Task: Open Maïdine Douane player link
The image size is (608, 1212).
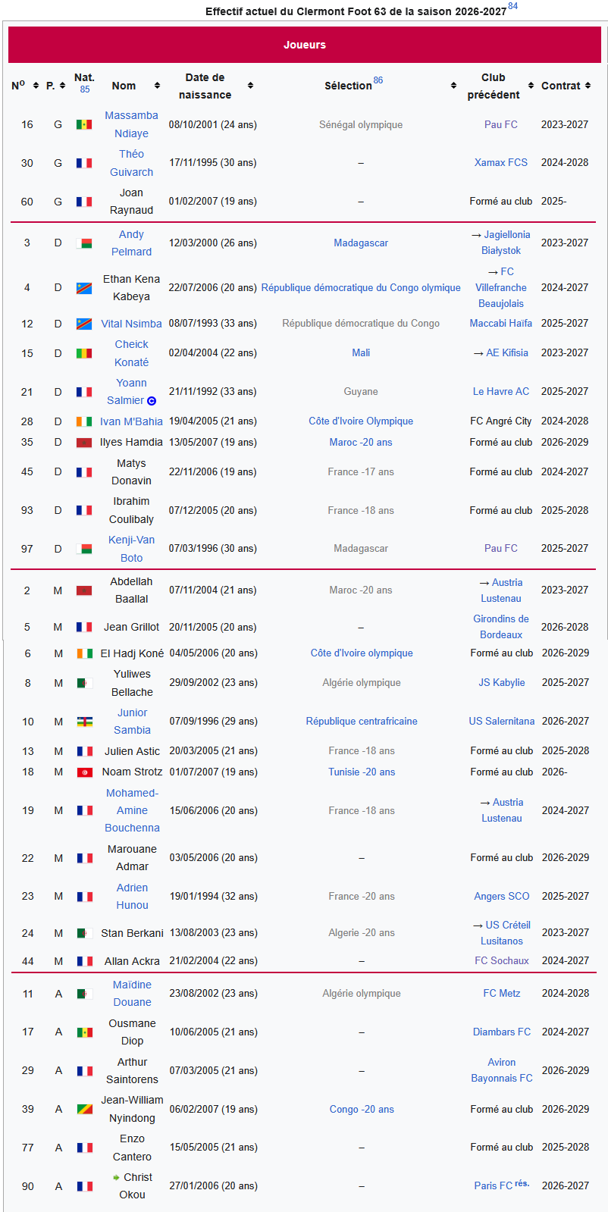Action: click(x=132, y=994)
